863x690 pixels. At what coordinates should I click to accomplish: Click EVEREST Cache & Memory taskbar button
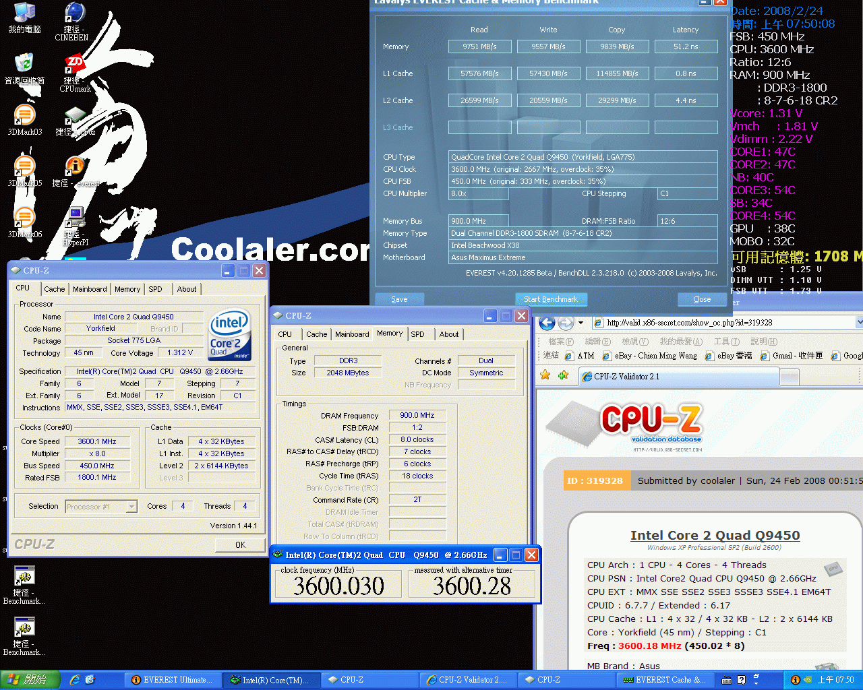tap(666, 680)
